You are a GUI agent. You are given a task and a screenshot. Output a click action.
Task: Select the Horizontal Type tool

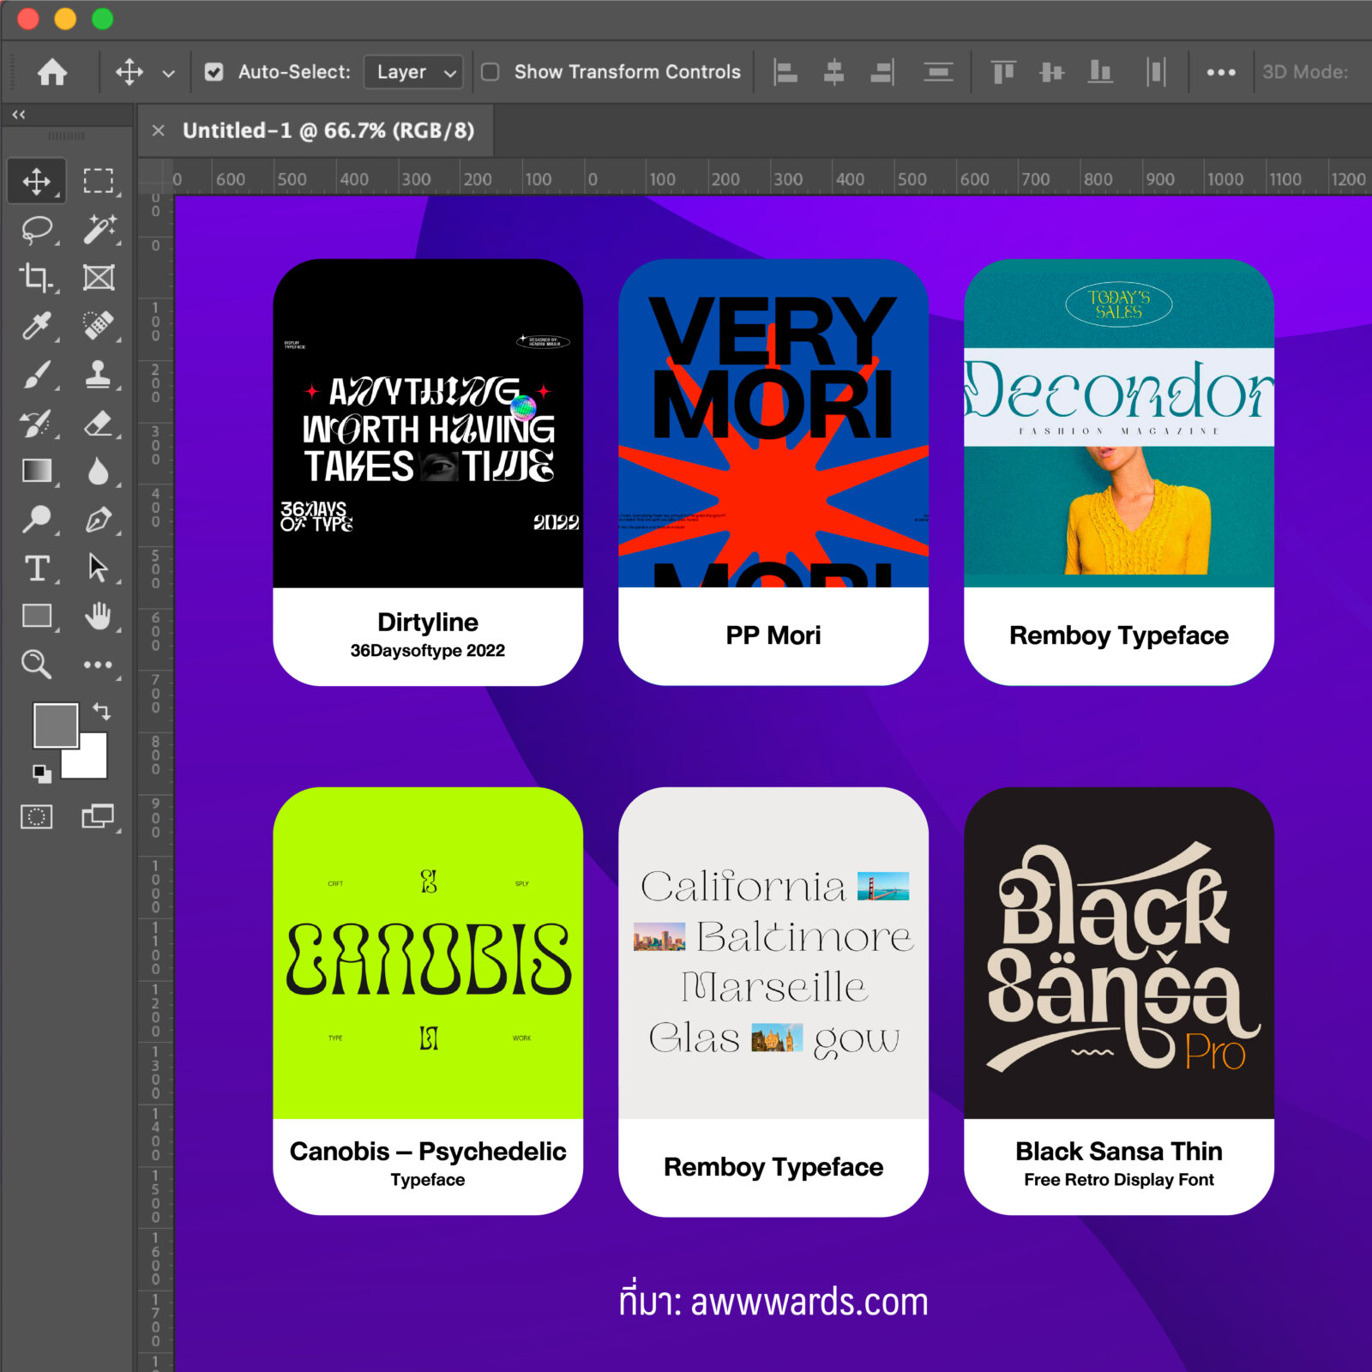click(36, 568)
